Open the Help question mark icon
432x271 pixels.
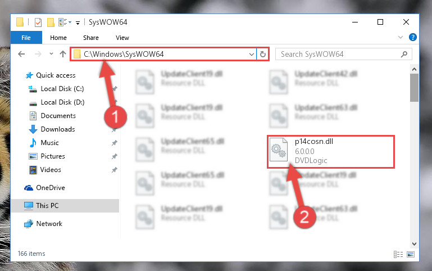pyautogui.click(x=412, y=37)
